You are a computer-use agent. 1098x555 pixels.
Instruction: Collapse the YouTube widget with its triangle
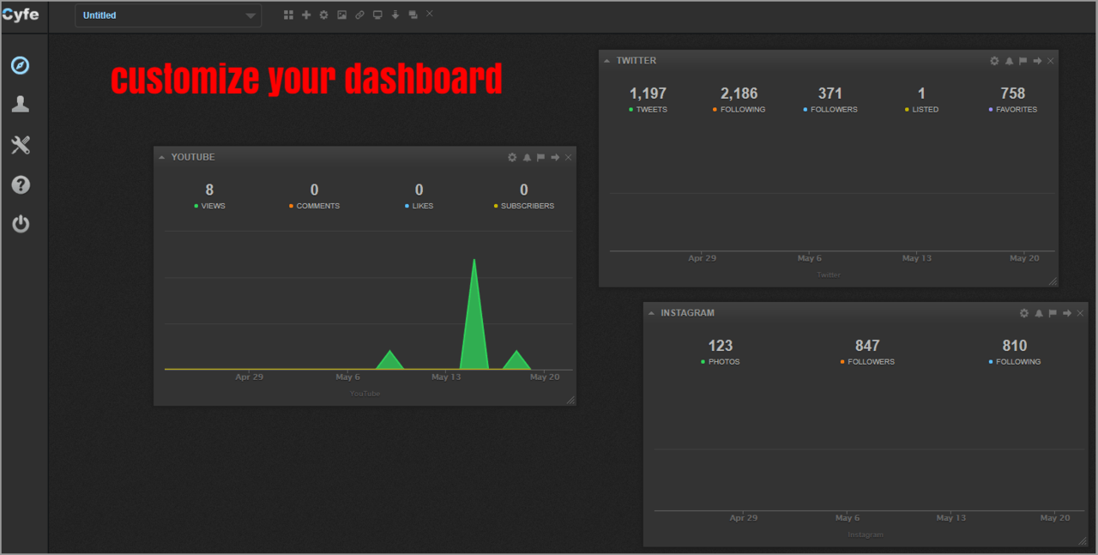coord(161,158)
